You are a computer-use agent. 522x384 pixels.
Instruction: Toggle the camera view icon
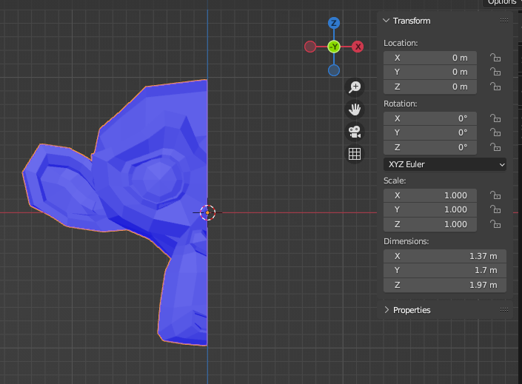tap(355, 132)
